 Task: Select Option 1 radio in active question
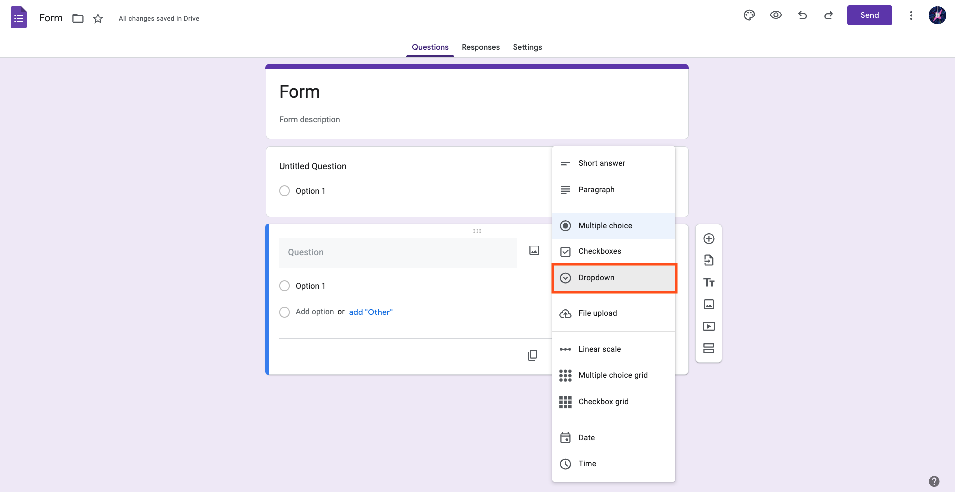coord(285,286)
